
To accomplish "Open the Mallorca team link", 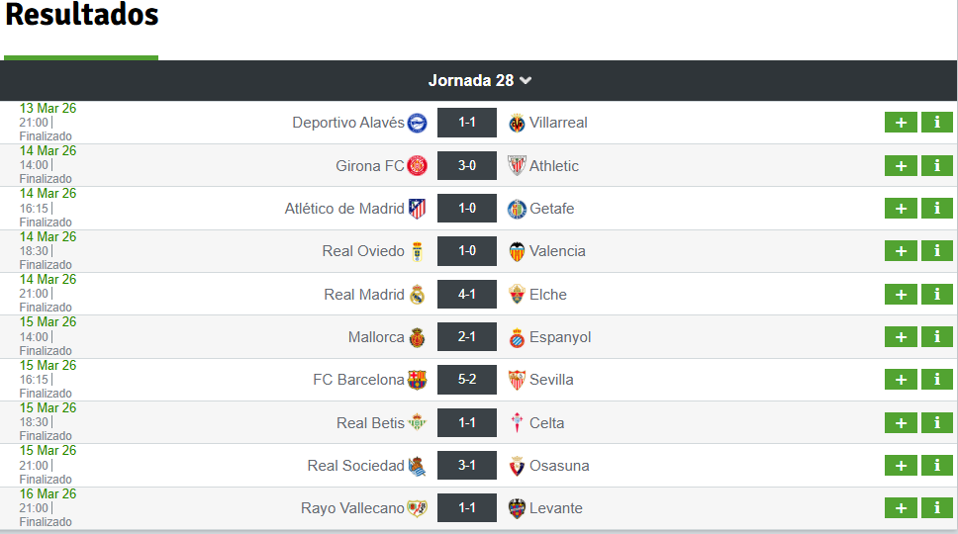I will [376, 337].
